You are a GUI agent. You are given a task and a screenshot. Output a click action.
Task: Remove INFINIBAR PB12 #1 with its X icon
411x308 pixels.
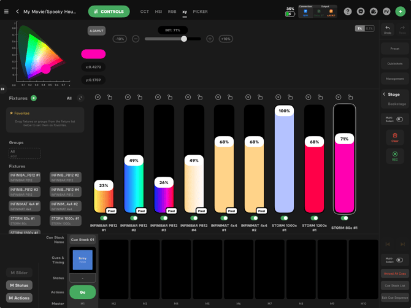(x=98, y=98)
